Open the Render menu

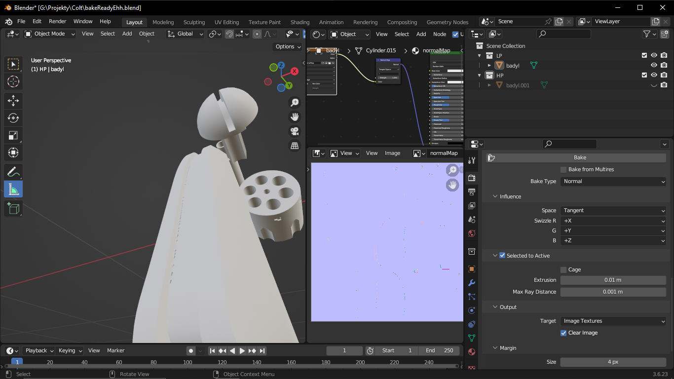tap(58, 21)
